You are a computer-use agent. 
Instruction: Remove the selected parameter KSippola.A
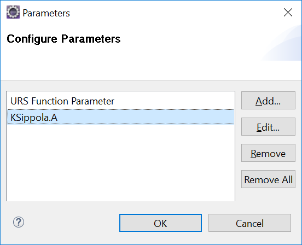tap(268, 153)
